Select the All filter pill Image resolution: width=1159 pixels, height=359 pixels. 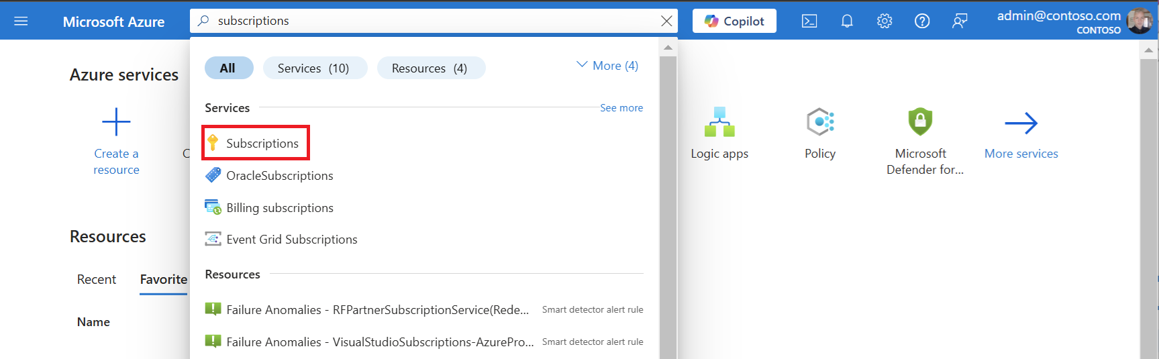pyautogui.click(x=228, y=68)
